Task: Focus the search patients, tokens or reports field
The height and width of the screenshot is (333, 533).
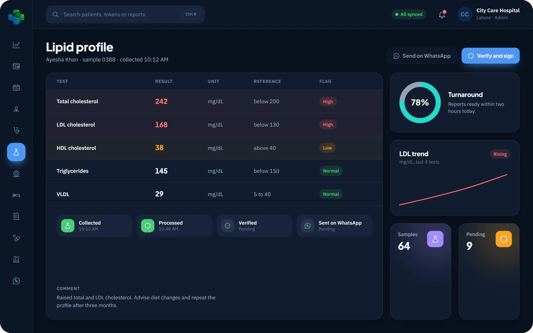Action: pos(125,14)
